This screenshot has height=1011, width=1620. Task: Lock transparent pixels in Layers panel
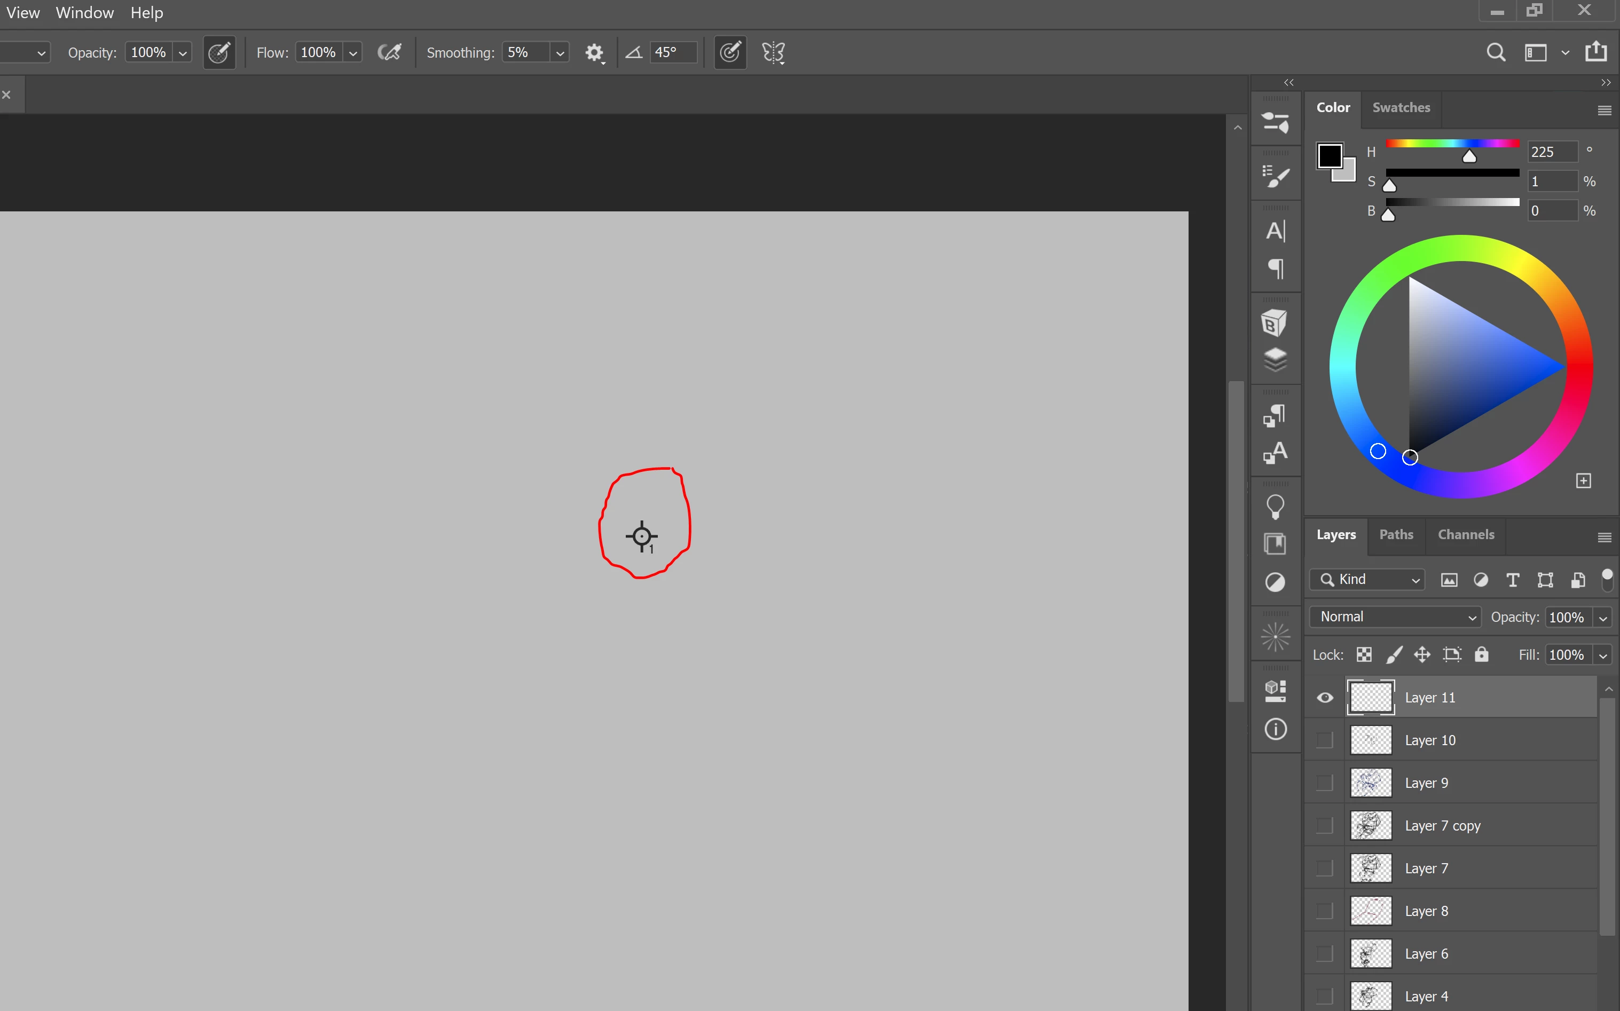(x=1364, y=654)
